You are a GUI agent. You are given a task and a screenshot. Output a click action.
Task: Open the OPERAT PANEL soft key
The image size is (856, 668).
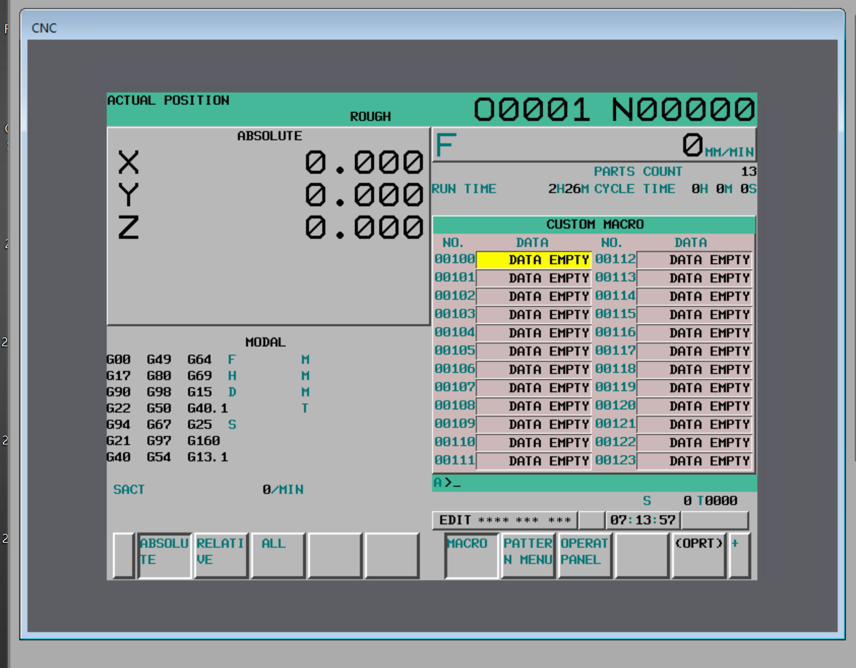(x=586, y=556)
